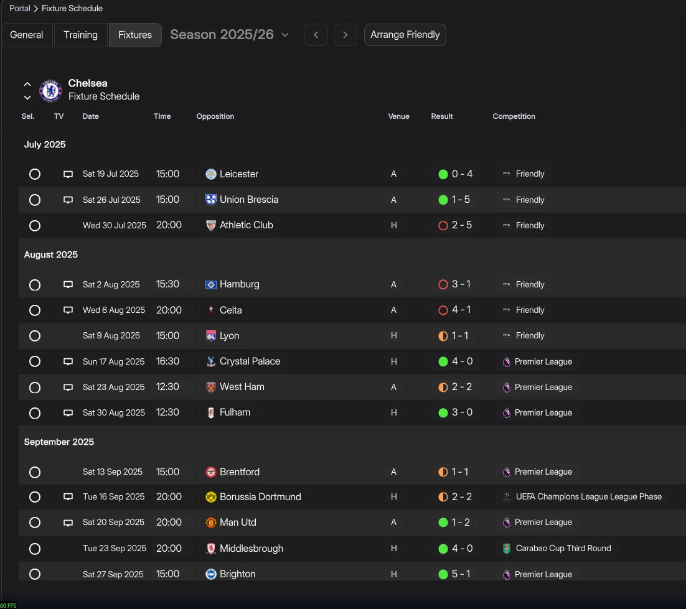
Task: Click Borussia Dortmund badge icon
Action: click(x=211, y=497)
